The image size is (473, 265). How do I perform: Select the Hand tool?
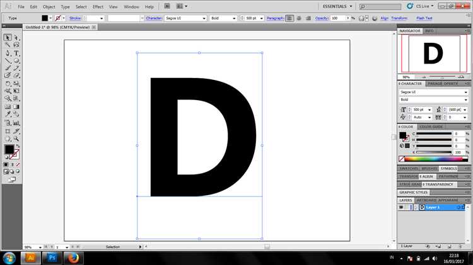(8, 139)
